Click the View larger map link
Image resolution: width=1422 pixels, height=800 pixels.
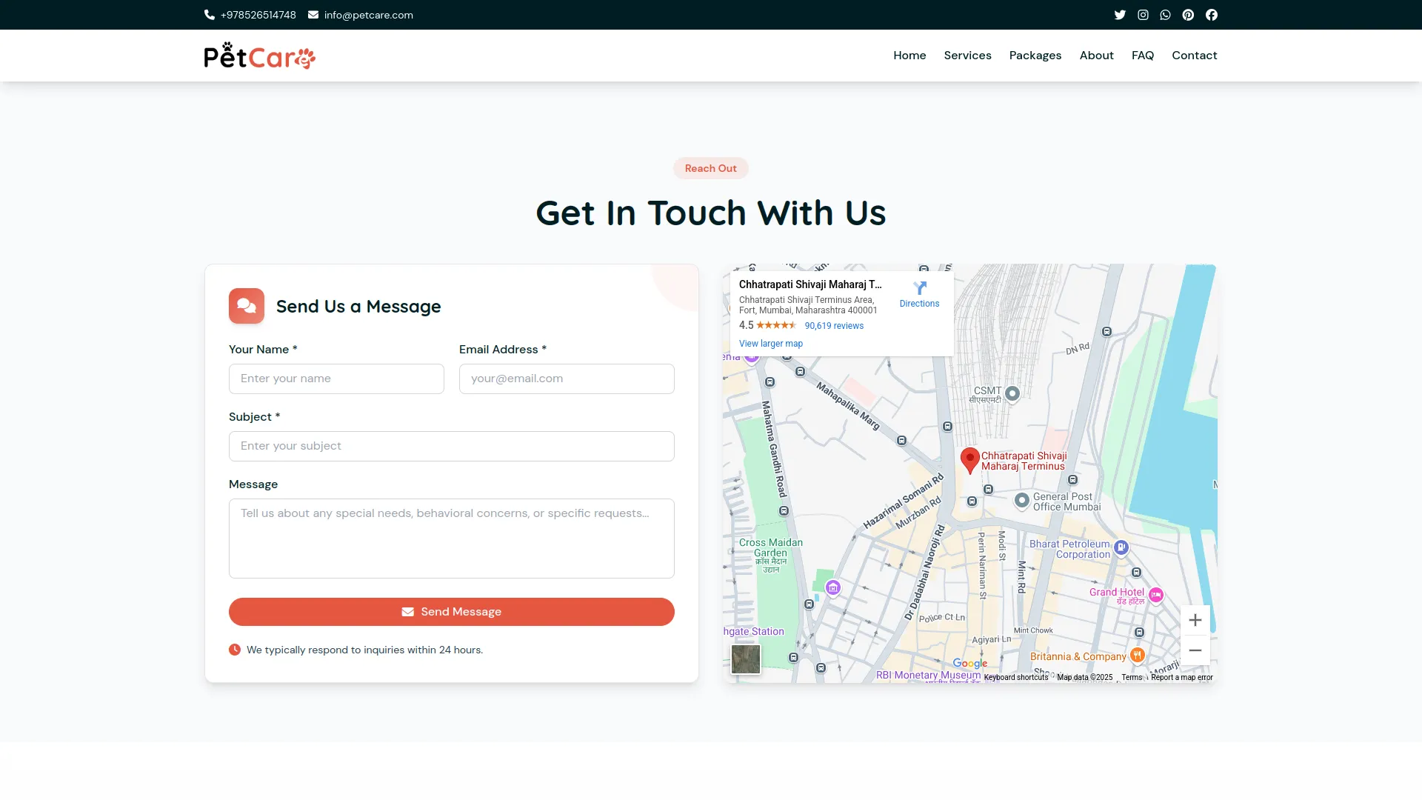coord(770,344)
